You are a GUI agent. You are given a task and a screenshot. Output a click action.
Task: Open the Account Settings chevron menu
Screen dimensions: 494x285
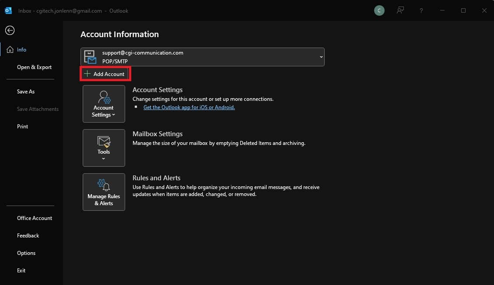tap(113, 115)
